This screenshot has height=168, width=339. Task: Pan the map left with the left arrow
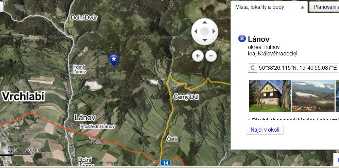point(196,32)
